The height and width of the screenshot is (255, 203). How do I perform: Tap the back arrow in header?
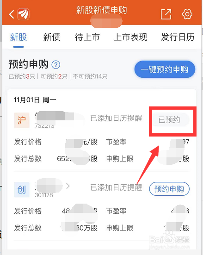12,14
